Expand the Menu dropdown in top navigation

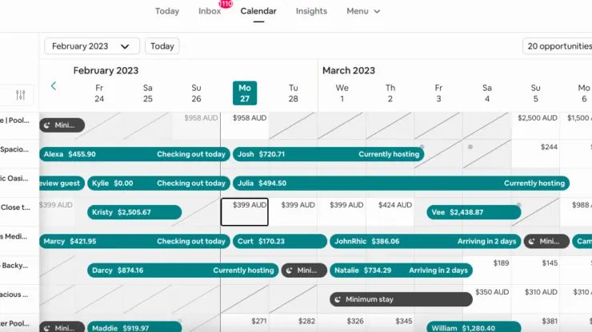[363, 11]
